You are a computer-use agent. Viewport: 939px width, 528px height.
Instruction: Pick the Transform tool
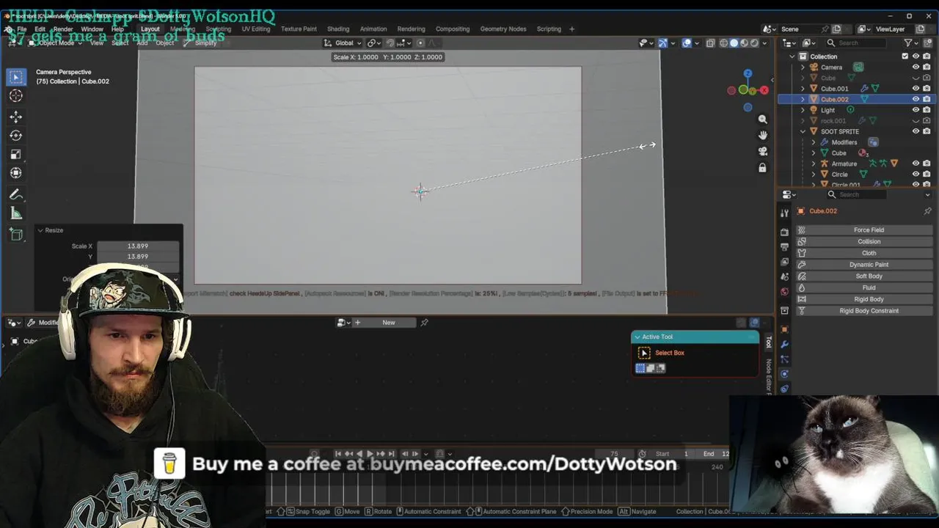(15, 173)
